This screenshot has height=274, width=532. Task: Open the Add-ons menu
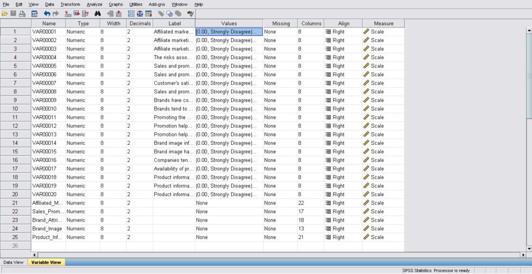coord(157,4)
